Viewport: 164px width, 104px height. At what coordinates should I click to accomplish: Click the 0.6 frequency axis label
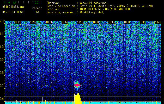(x=2, y=99)
